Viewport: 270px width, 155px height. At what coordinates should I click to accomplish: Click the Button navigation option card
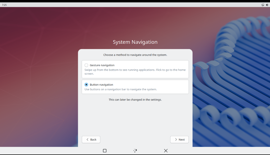pos(135,87)
